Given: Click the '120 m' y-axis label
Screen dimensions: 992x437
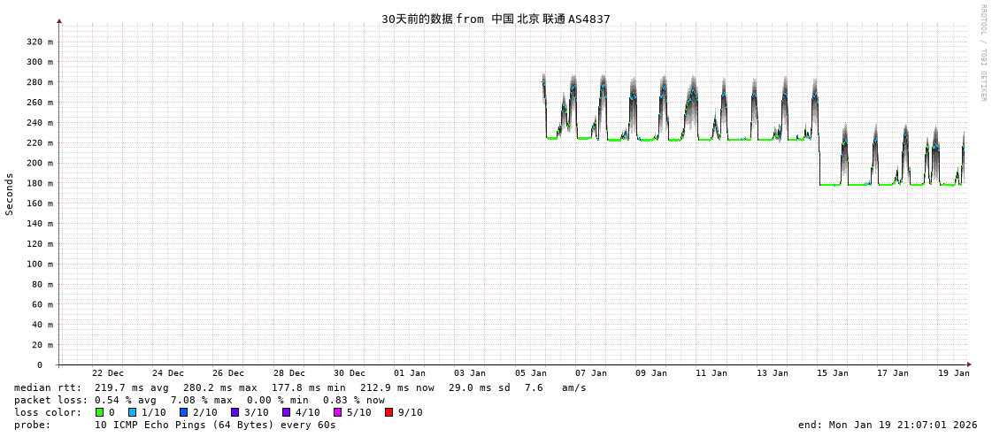Looking at the screenshot, I should point(41,244).
